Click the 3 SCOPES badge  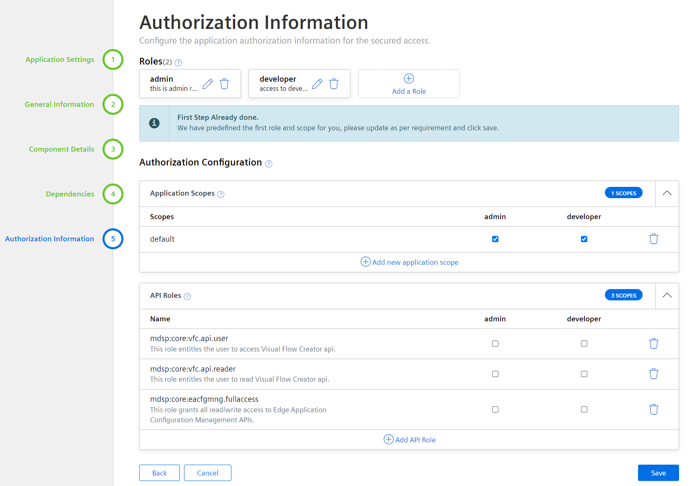(623, 295)
